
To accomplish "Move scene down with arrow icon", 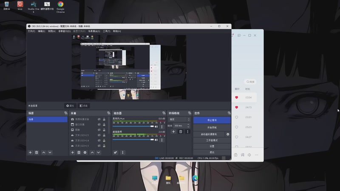I will click(x=50, y=152).
